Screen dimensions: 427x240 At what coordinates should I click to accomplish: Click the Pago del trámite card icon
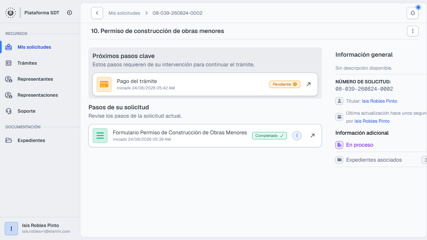104,84
